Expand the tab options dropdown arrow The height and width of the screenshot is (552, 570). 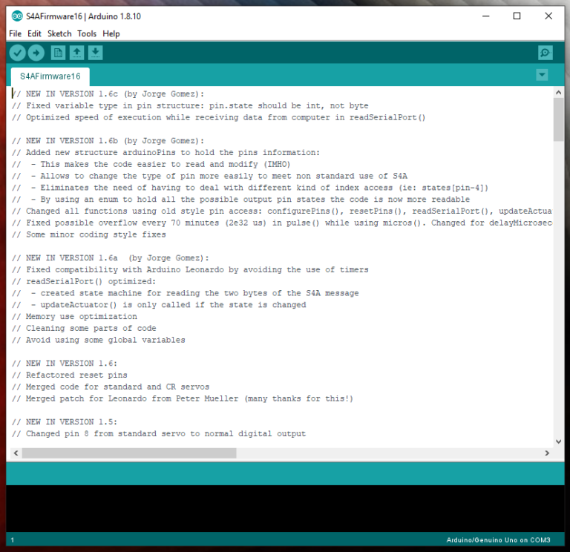pyautogui.click(x=542, y=75)
